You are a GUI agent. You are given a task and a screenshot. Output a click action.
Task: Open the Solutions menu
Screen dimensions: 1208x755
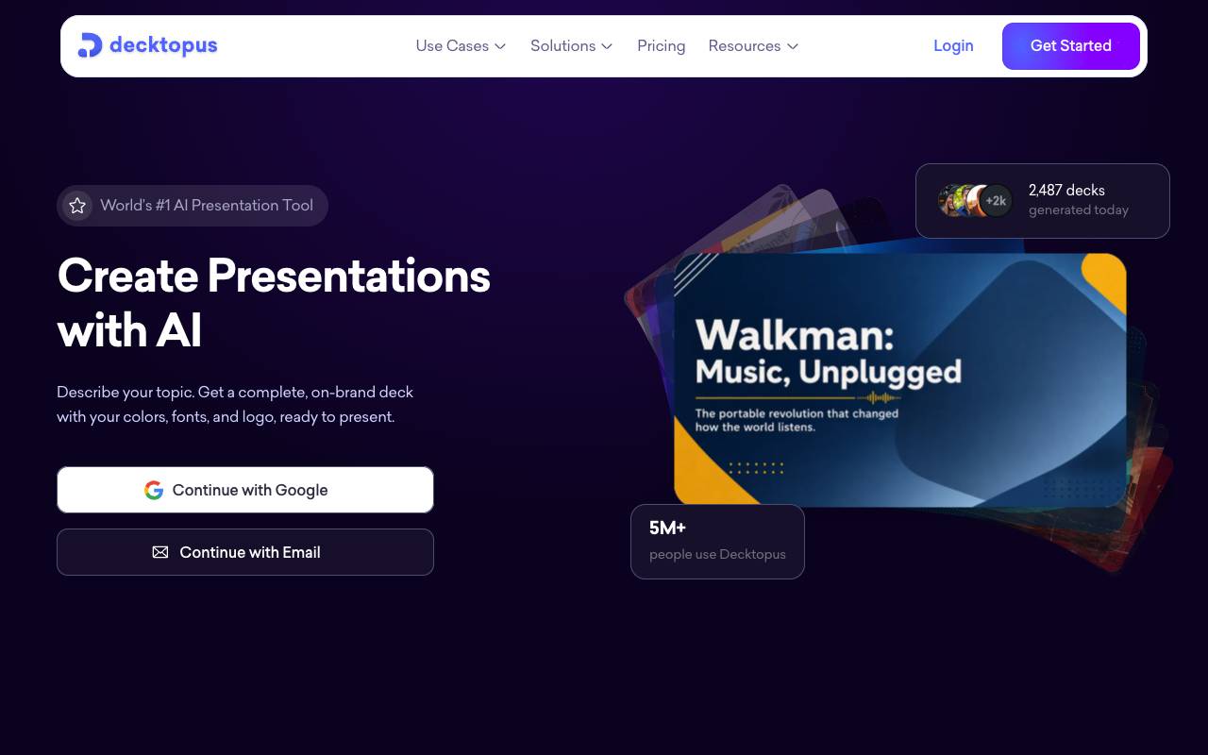point(571,45)
